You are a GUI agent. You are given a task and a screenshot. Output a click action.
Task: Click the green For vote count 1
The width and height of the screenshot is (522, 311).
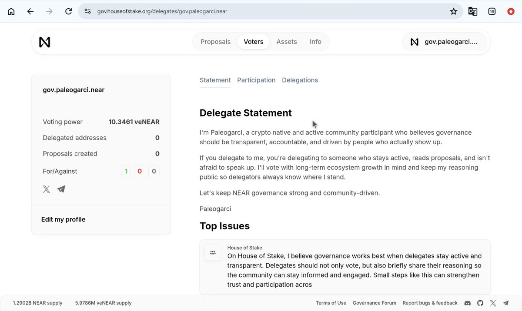[x=126, y=172]
